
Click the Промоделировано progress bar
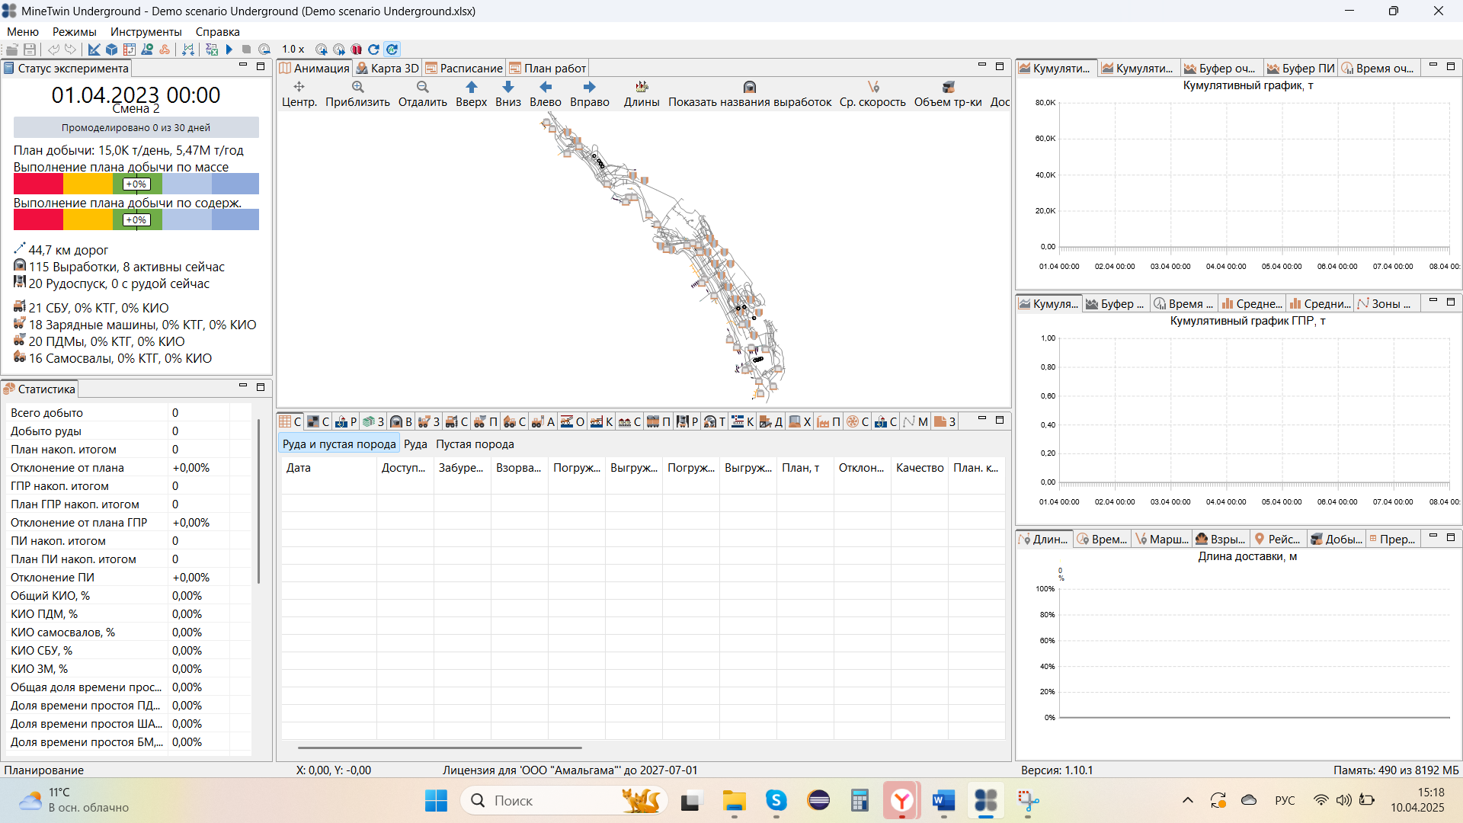coord(136,127)
